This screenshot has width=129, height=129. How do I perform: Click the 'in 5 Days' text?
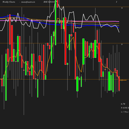coord(125,112)
